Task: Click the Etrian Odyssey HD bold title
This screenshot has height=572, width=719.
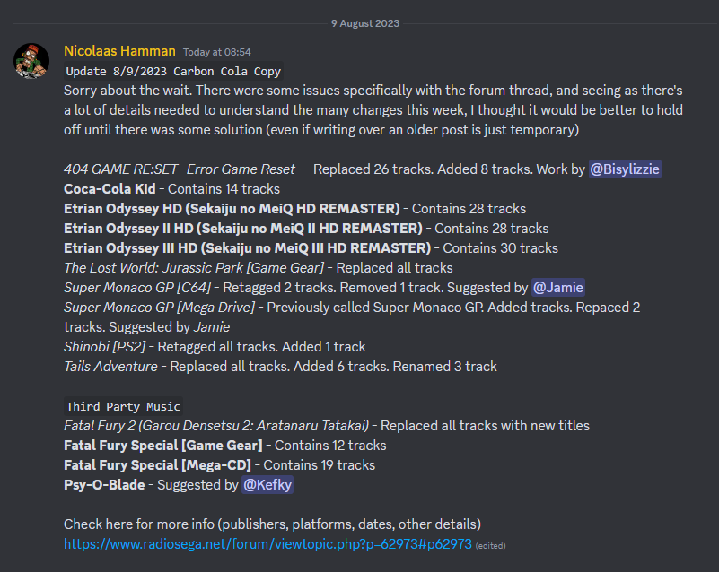Action: click(x=232, y=208)
